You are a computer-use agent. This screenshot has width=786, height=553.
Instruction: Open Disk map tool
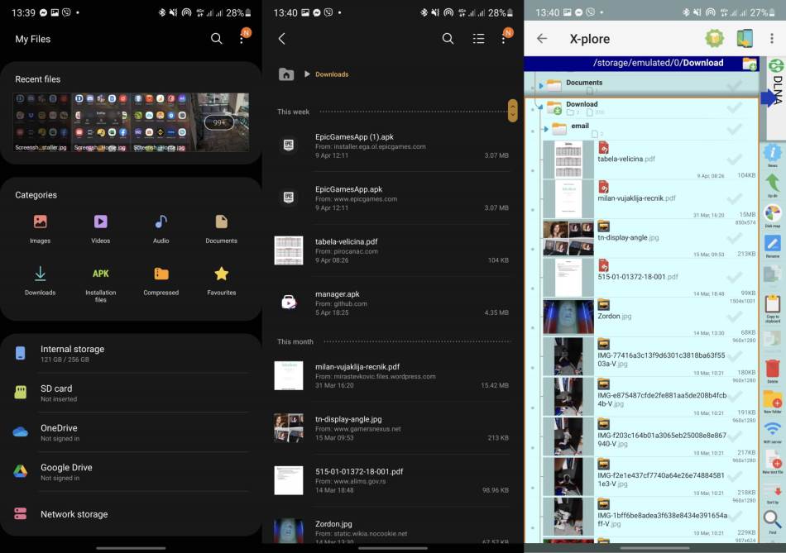[773, 216]
